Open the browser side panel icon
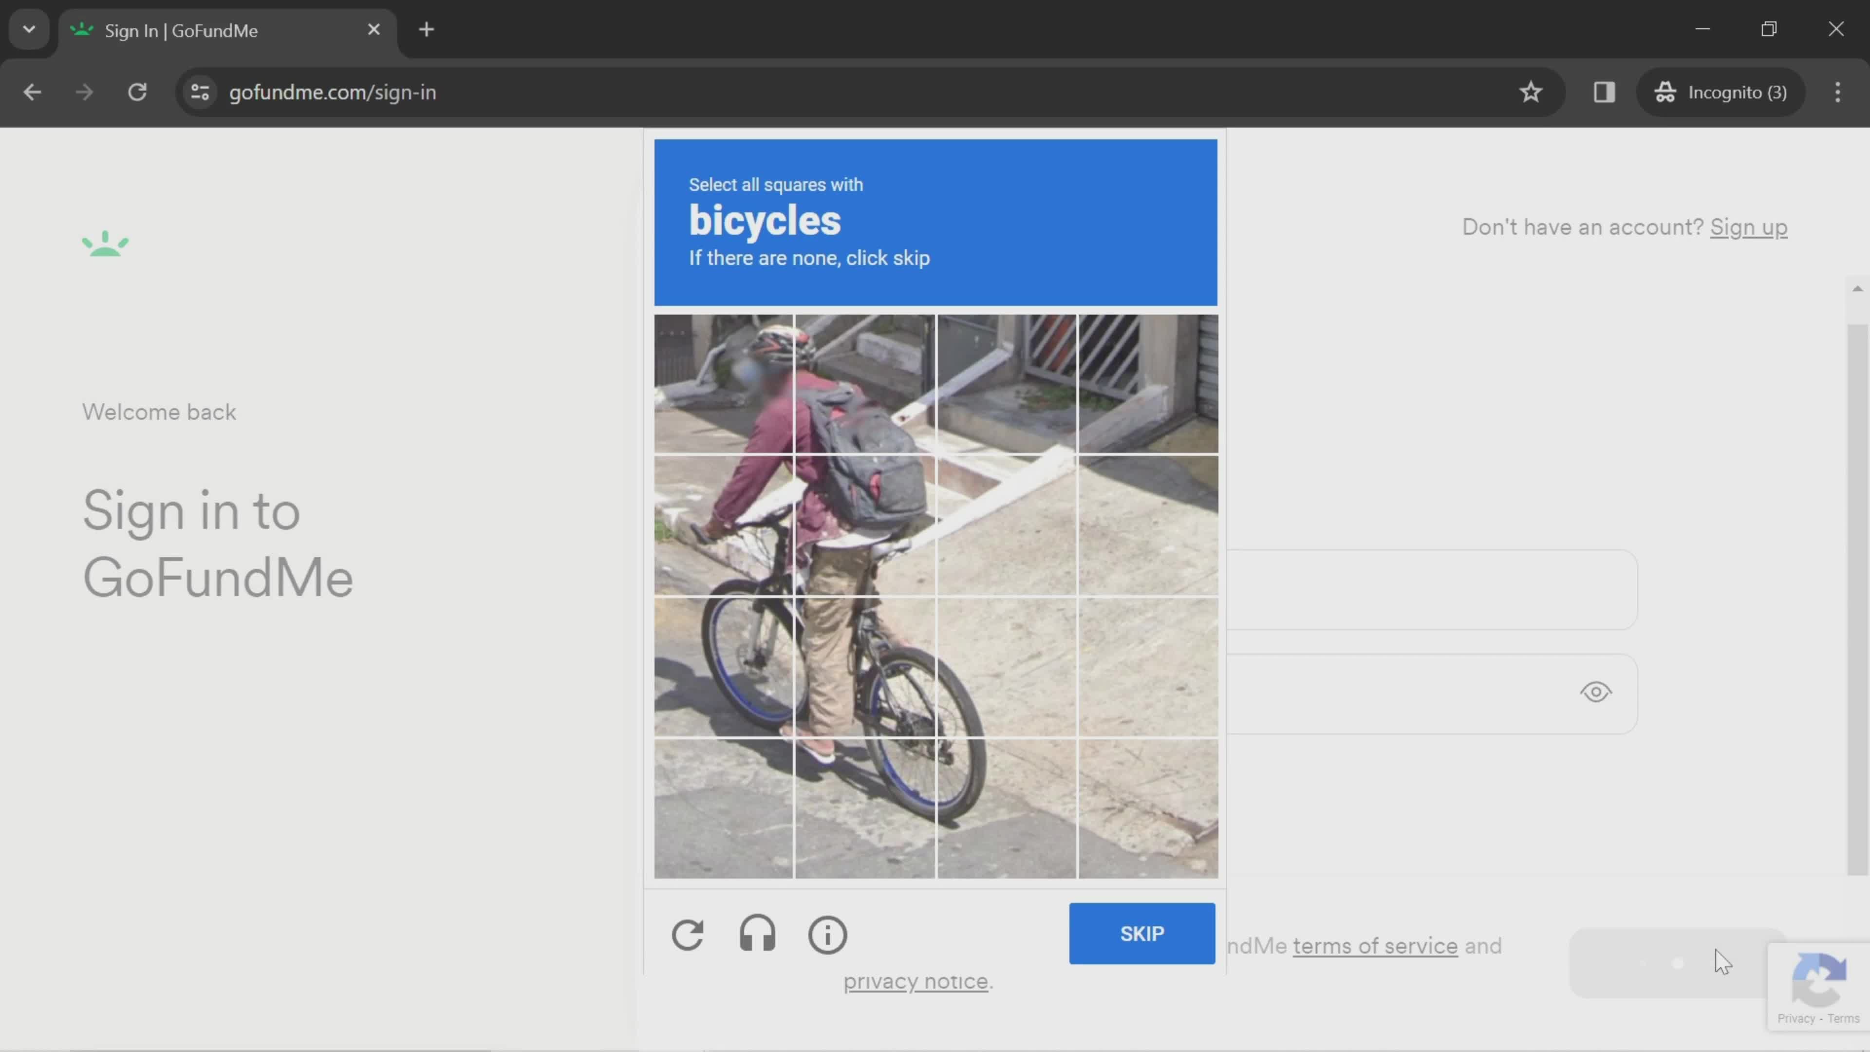The image size is (1870, 1052). pos(1604,92)
